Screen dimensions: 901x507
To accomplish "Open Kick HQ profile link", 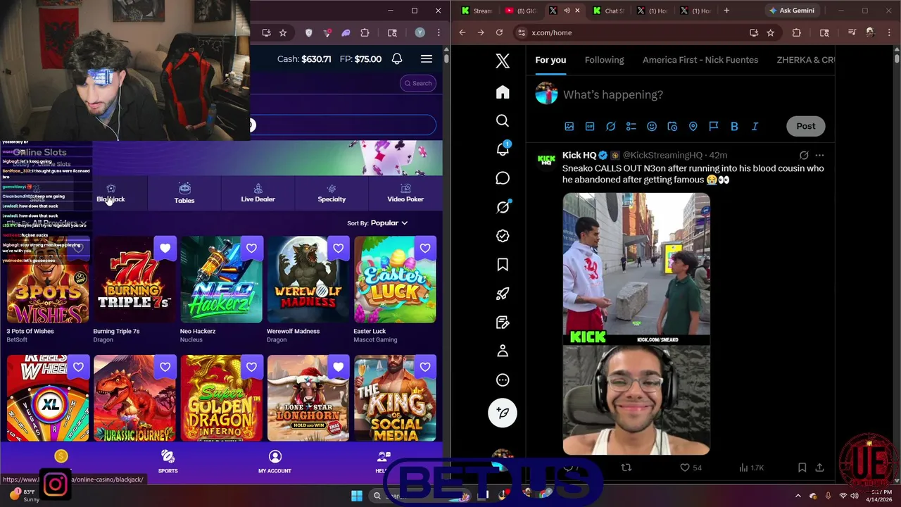I will pyautogui.click(x=579, y=155).
